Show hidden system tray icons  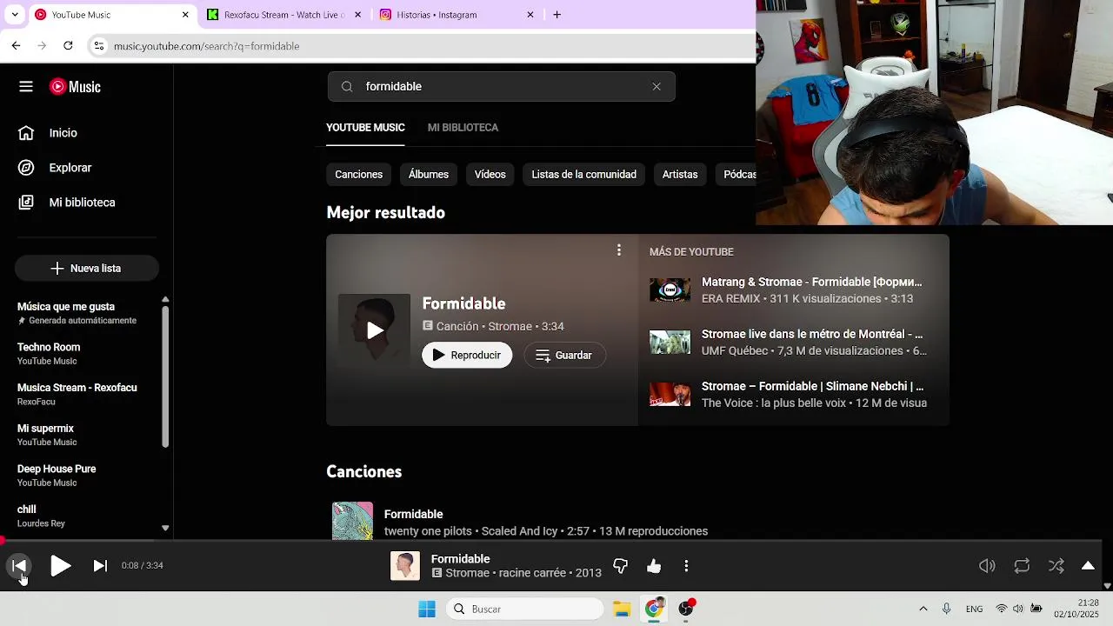(x=923, y=609)
